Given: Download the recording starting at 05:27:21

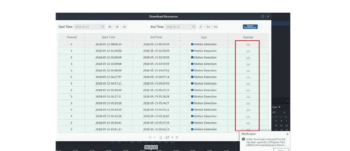Looking at the screenshot, I should tap(248, 97).
